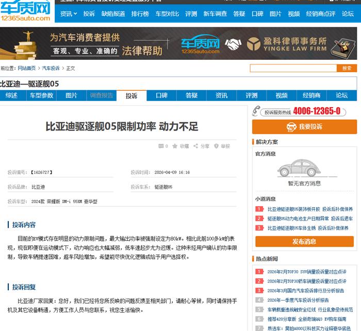
Task: Click the 分享 share icon
Action: (x=196, y=146)
